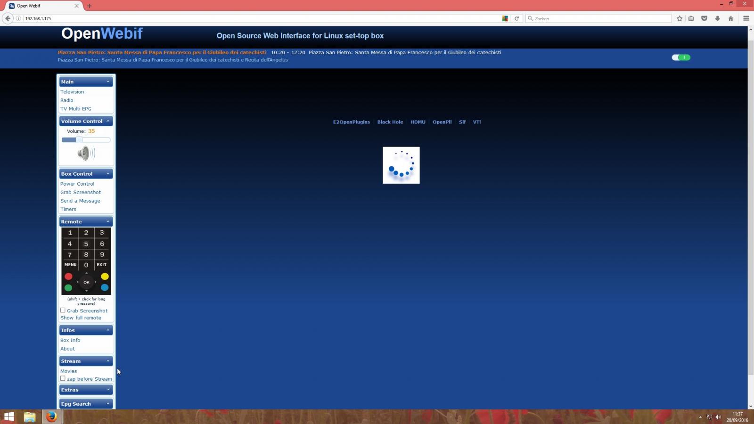Click the green remote button
Image resolution: width=754 pixels, height=424 pixels.
click(x=68, y=287)
